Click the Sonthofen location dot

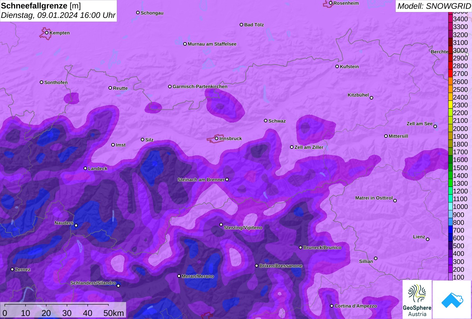(41, 82)
